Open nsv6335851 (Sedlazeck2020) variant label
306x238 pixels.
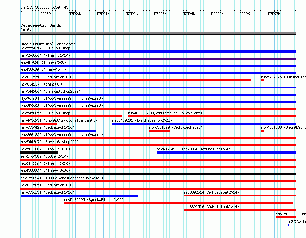point(47,185)
